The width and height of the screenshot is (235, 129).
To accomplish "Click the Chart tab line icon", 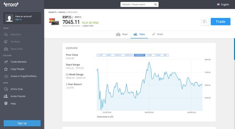I will coord(153,34).
